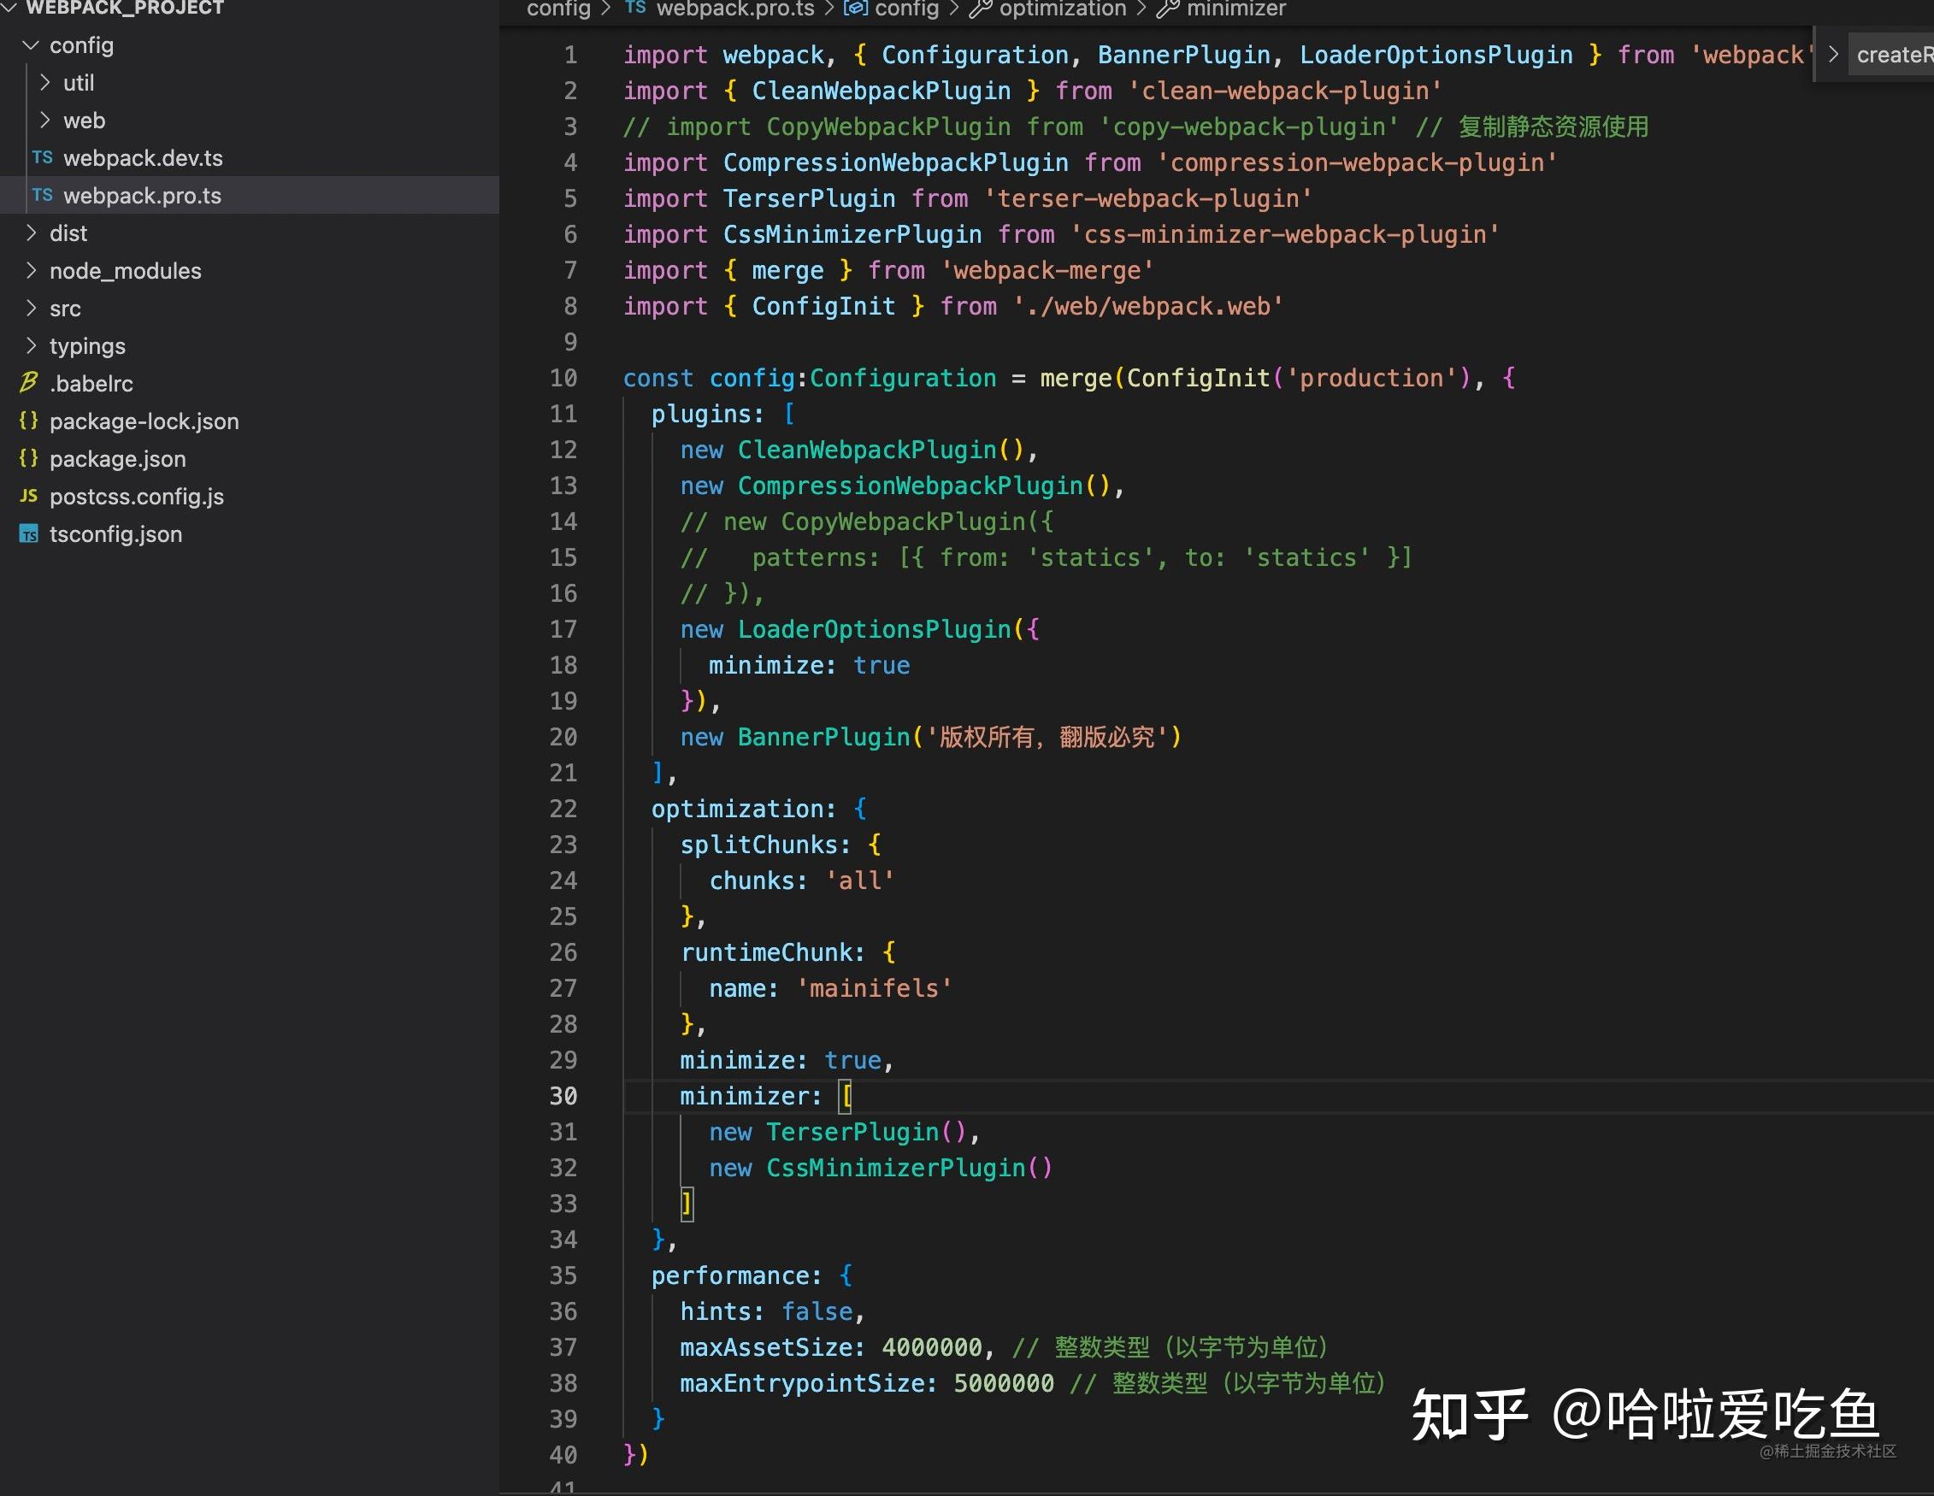Select webpack.pro.ts in the explorer
The image size is (1934, 1496).
pyautogui.click(x=144, y=196)
